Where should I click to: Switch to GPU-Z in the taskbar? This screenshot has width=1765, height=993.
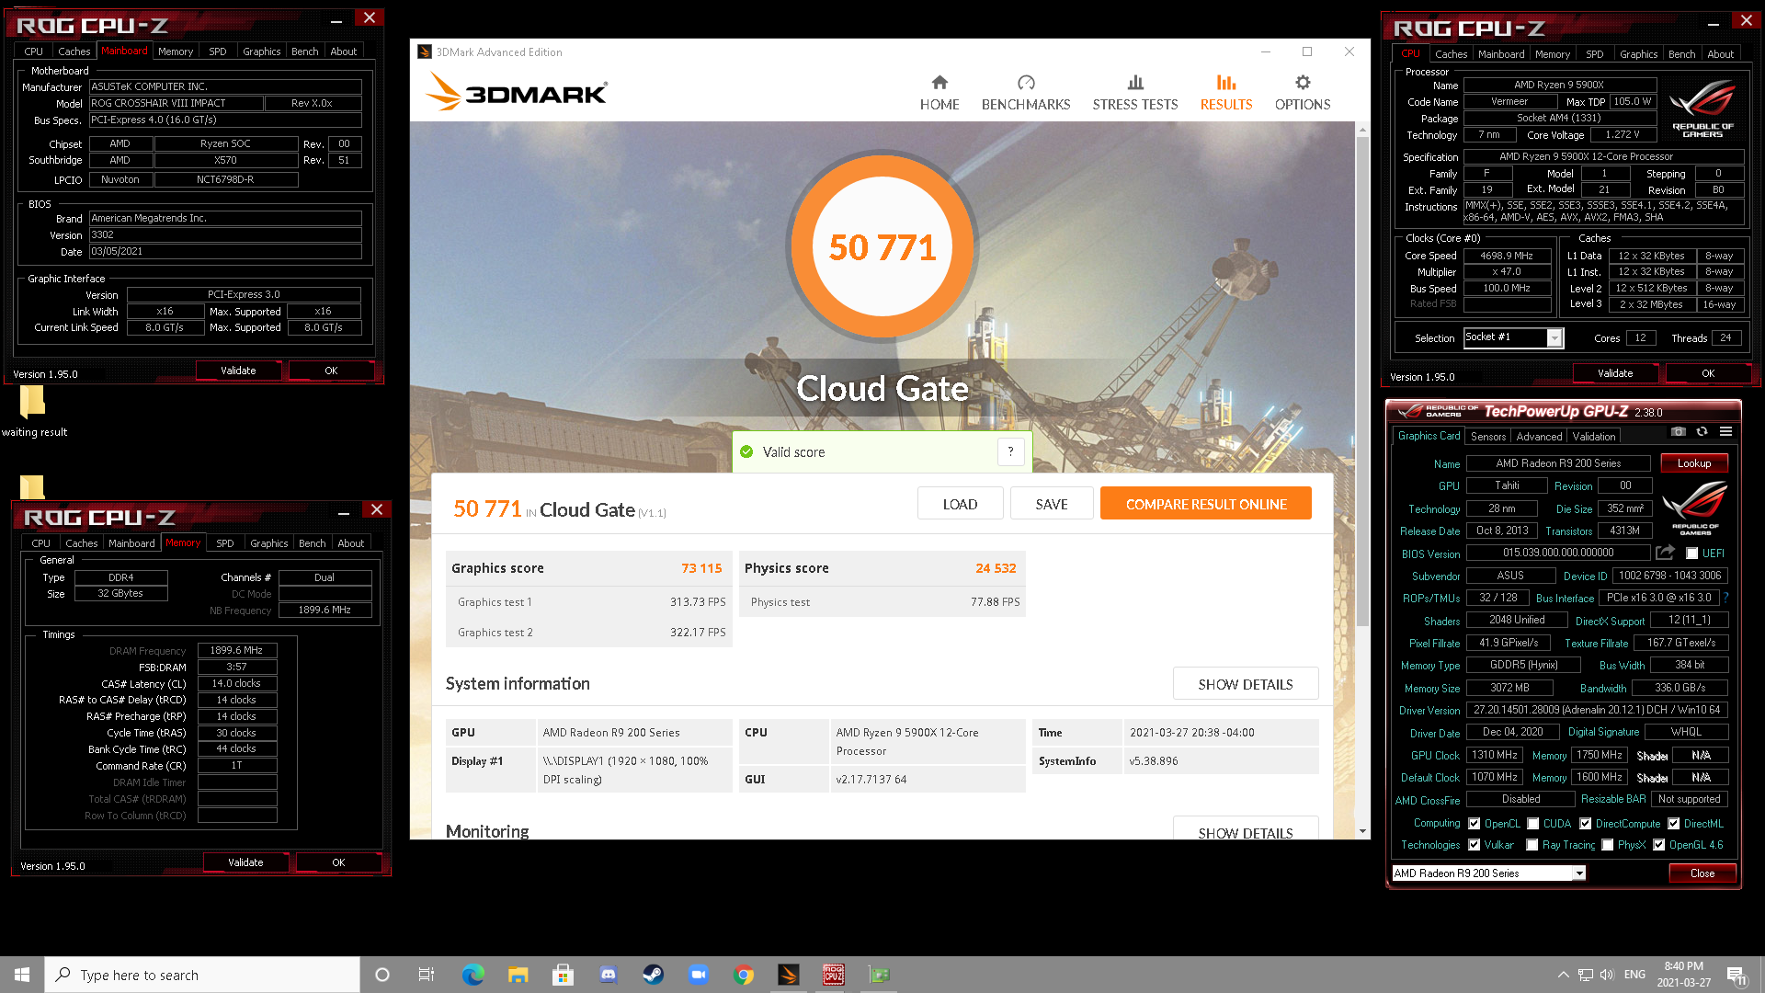click(879, 975)
